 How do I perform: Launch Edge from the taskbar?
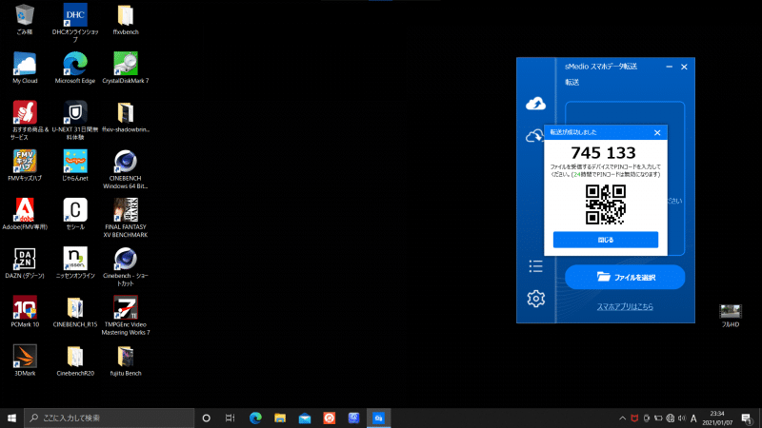(255, 418)
